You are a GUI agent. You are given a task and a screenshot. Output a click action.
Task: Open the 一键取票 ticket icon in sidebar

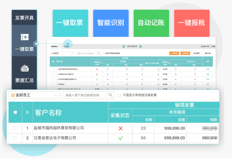tap(25, 37)
